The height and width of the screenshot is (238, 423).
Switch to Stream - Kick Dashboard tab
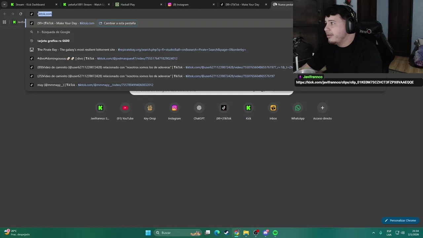coord(34,5)
